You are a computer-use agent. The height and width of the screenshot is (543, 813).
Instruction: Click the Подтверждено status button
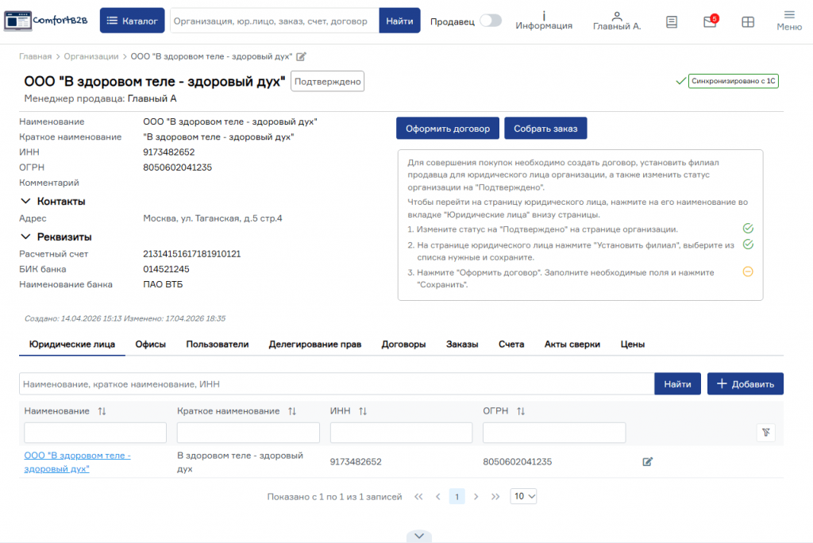327,82
